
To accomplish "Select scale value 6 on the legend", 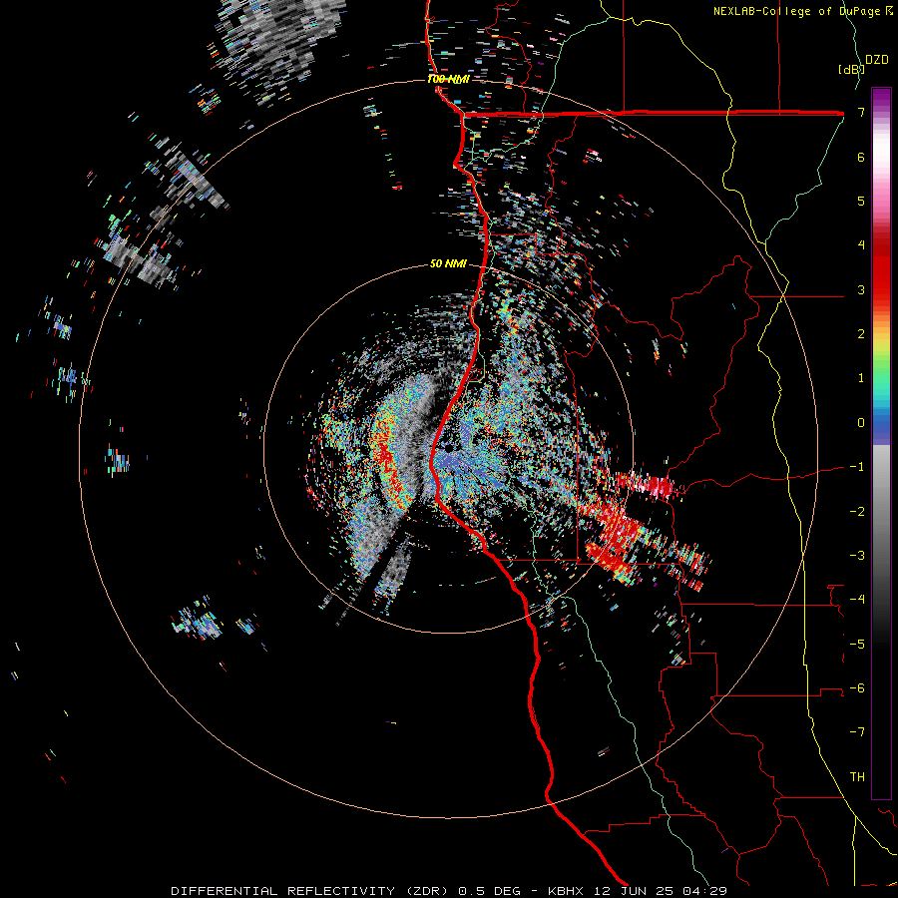I will click(x=861, y=157).
